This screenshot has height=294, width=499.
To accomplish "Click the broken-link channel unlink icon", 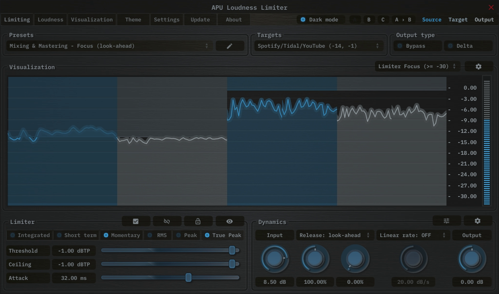I will 167,221.
